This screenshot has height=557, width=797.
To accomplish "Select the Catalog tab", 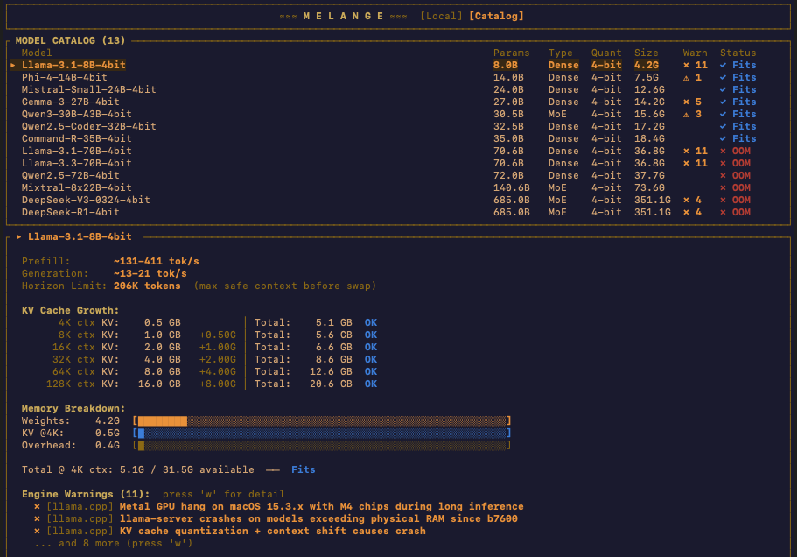I will point(496,16).
